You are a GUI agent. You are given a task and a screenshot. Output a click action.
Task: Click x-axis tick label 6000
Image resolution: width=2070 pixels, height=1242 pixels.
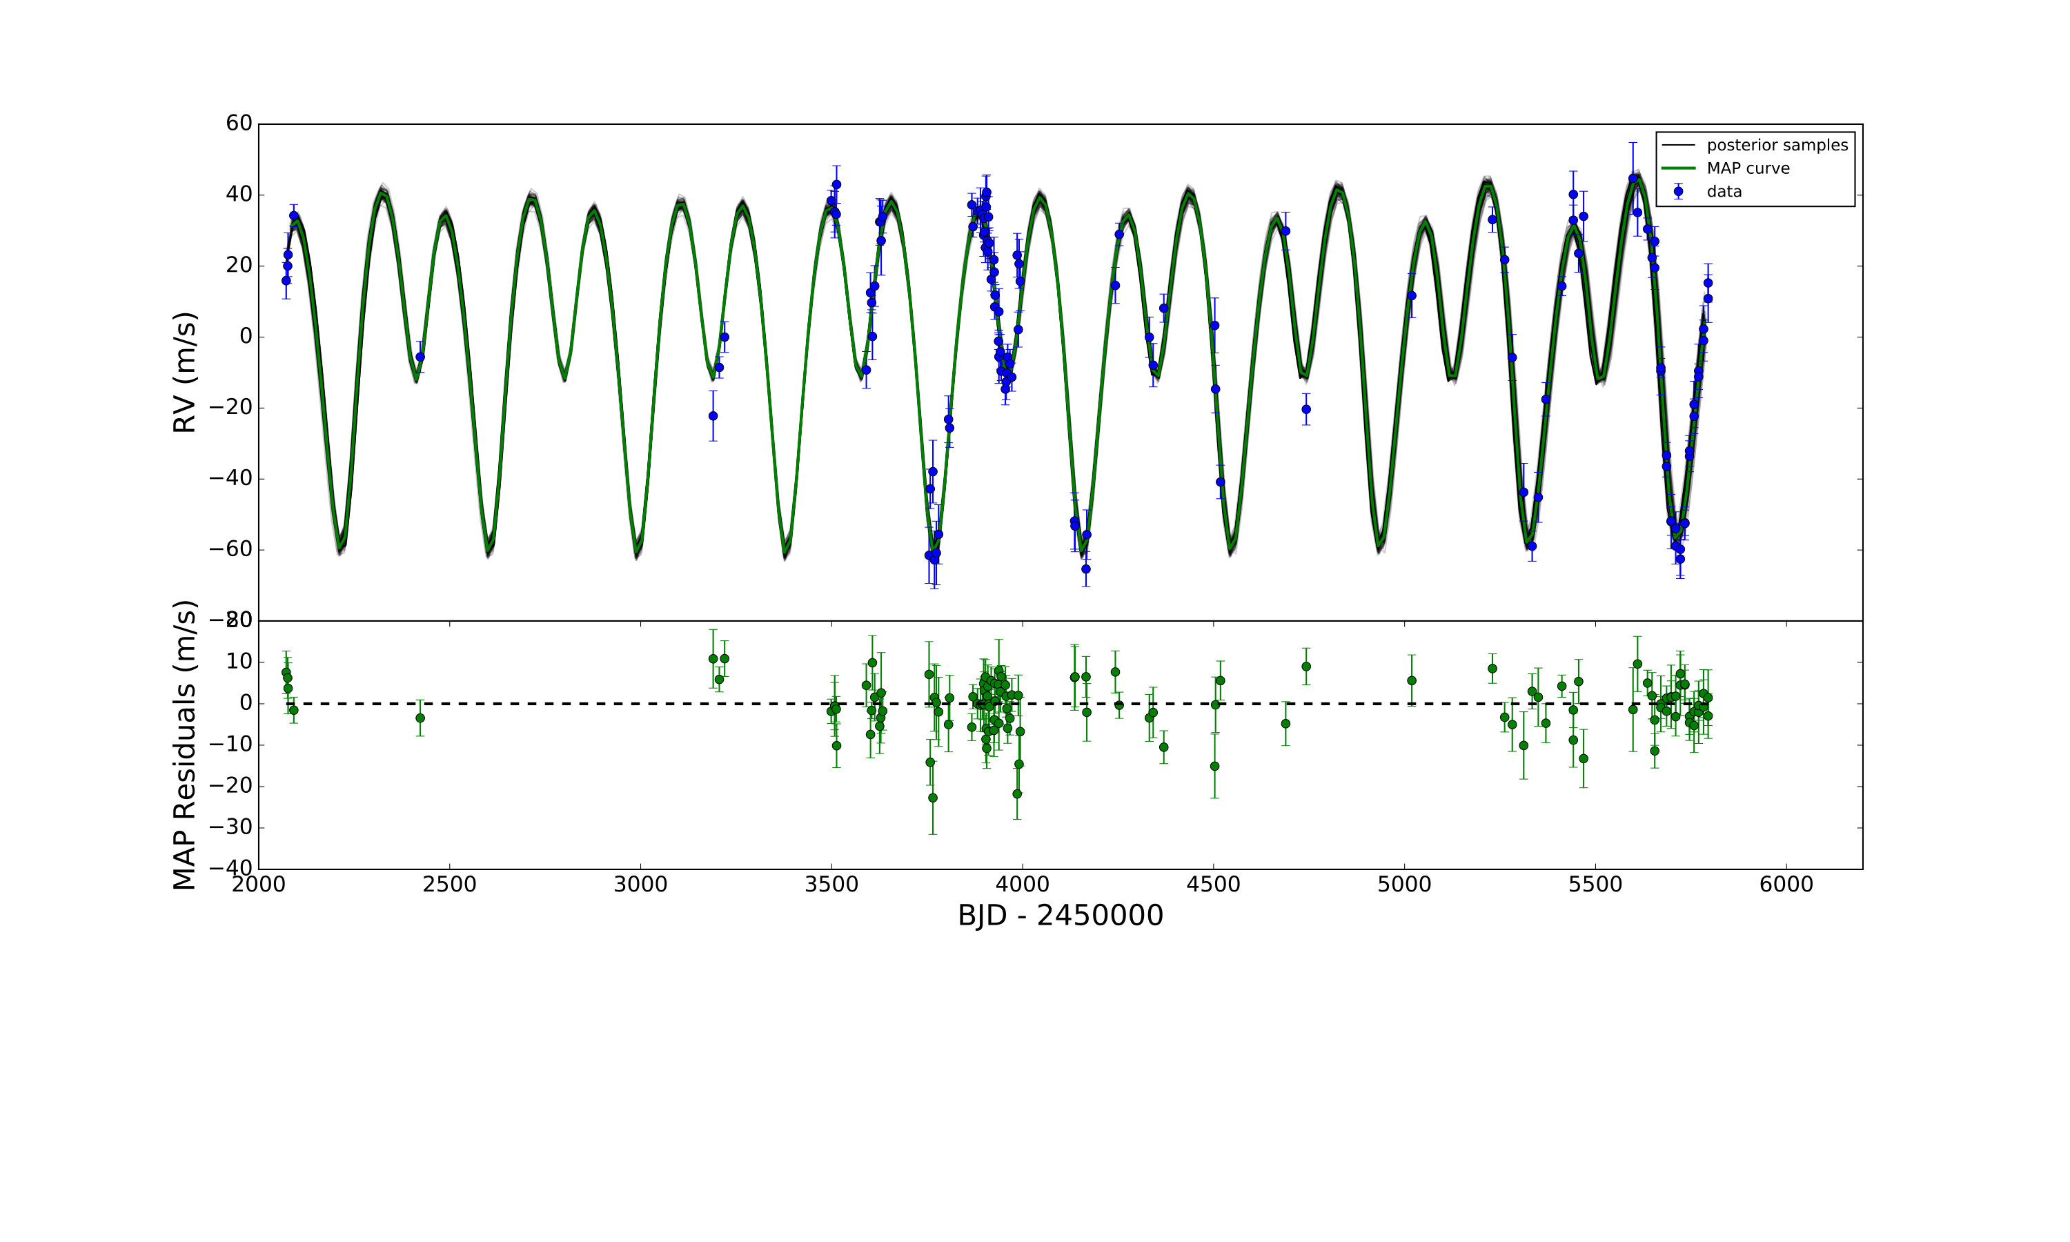point(1786,885)
